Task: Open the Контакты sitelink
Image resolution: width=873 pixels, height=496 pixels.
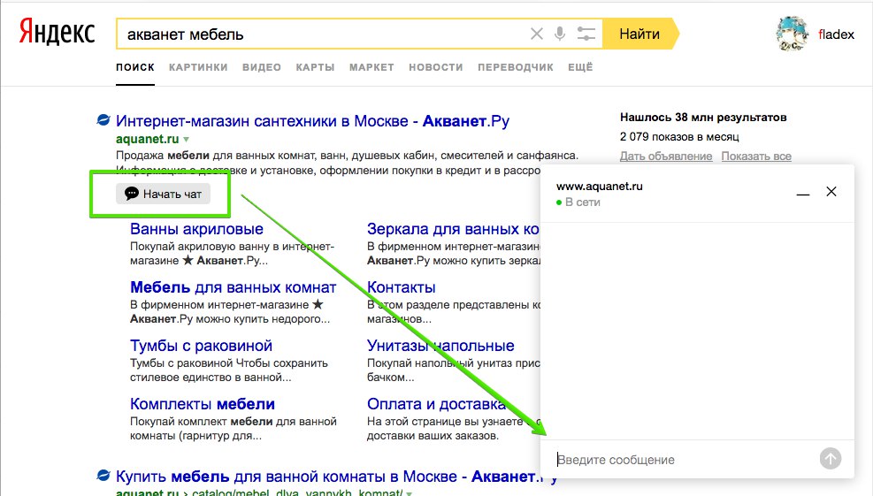Action: (x=402, y=287)
